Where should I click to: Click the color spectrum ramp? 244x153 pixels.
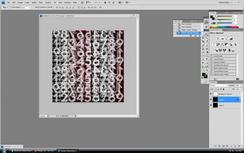(x=224, y=27)
